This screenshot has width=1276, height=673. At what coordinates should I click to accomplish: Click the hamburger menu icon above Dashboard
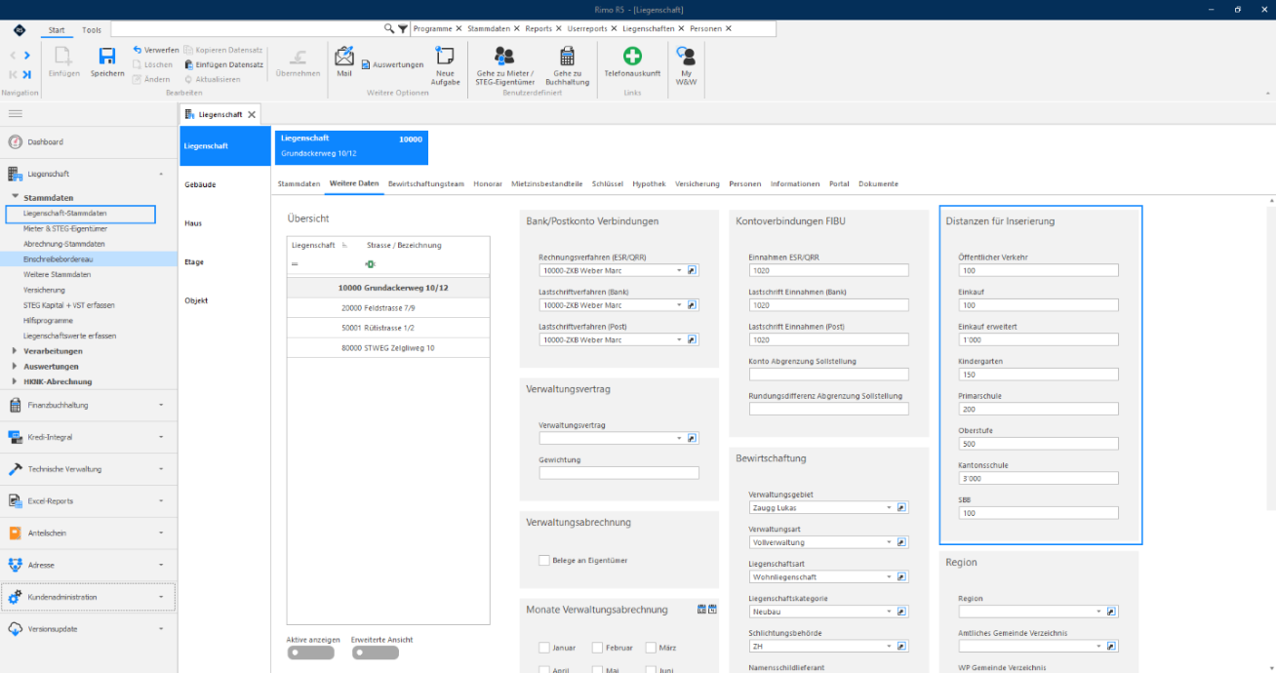[x=16, y=114]
